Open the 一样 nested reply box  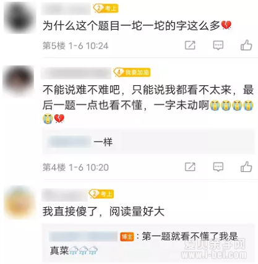pyautogui.click(x=148, y=142)
